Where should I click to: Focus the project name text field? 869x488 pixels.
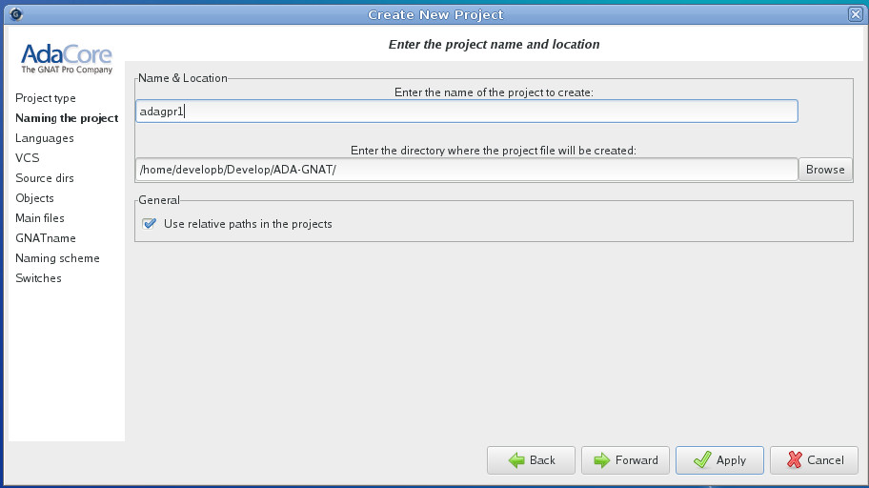click(466, 112)
